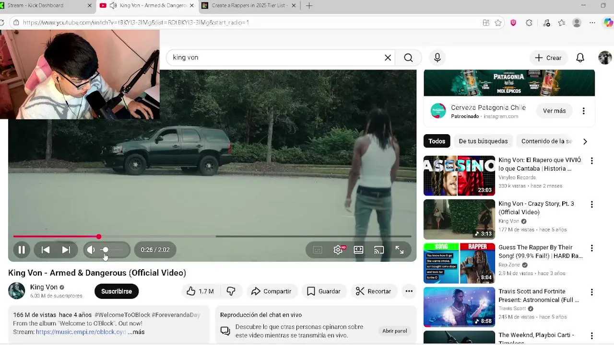The image size is (614, 345).
Task: Mute the video volume speaker icon
Action: coord(91,250)
